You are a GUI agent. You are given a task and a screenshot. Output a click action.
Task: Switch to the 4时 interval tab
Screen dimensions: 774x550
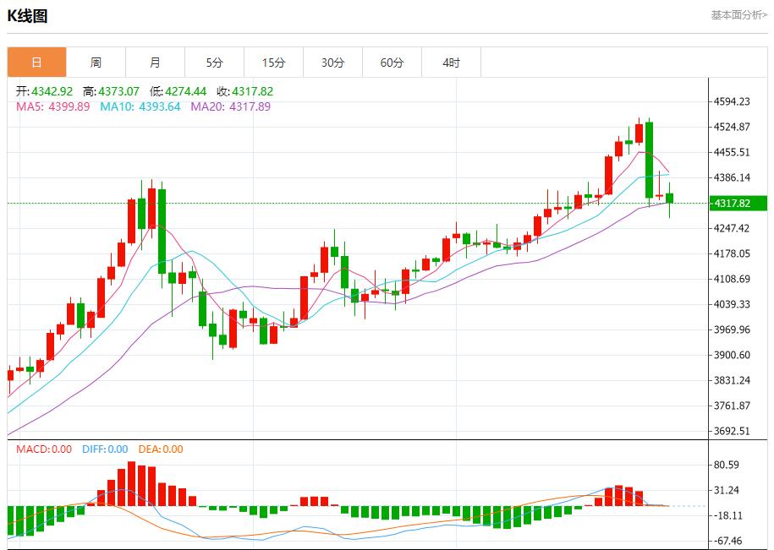pos(451,63)
